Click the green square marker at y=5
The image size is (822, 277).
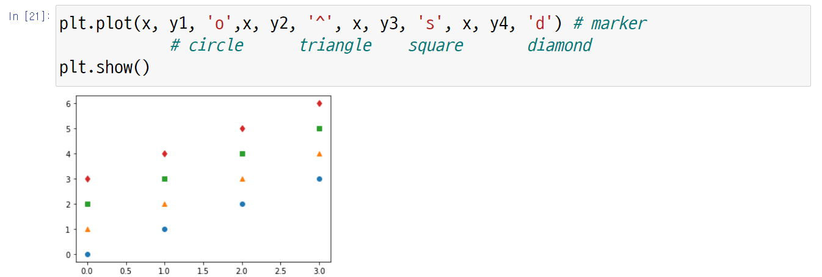pos(319,128)
